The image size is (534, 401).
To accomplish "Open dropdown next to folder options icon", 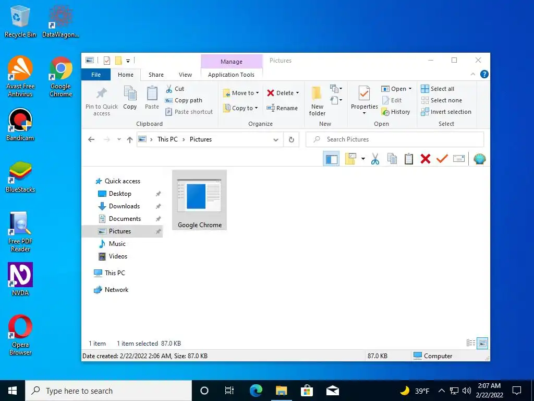I will point(363,159).
